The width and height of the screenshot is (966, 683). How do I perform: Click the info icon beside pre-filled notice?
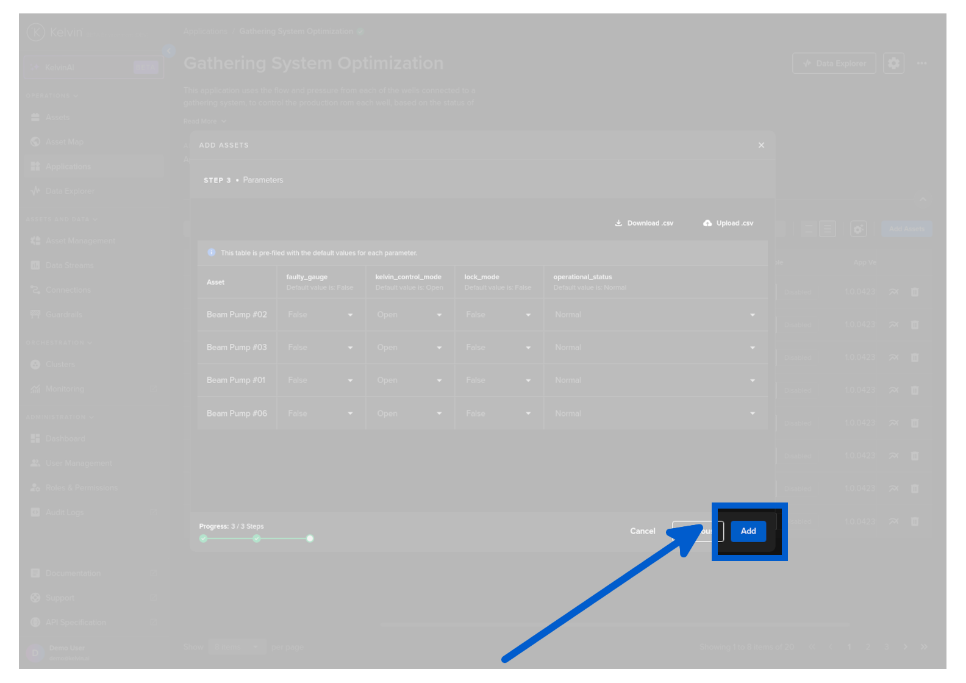point(211,252)
